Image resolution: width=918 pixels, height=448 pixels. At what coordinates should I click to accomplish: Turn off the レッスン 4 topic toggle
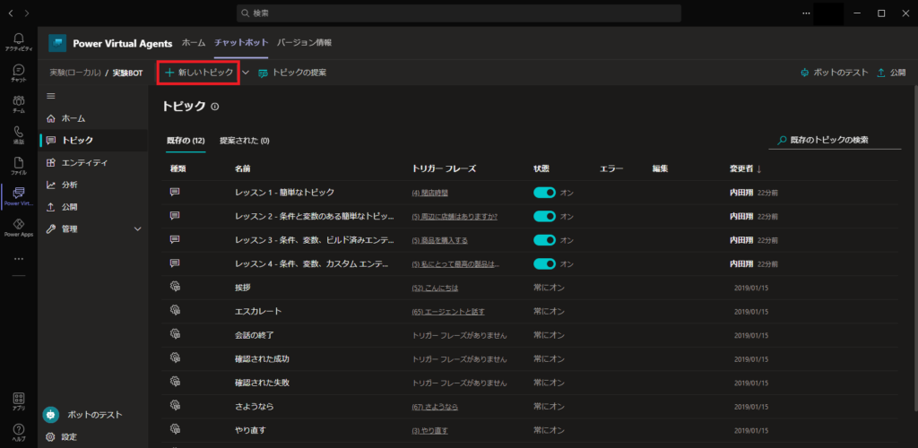(544, 263)
